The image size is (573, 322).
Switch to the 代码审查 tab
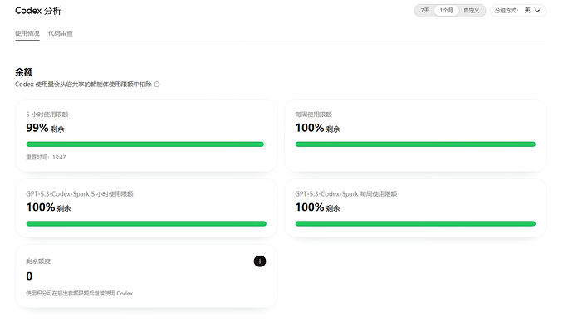(61, 33)
